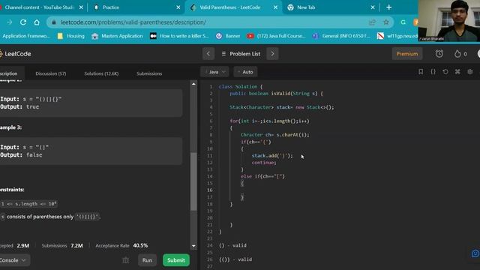Reload the page with the refresh icon
Screen dimensions: 480x270
[x=23, y=22]
